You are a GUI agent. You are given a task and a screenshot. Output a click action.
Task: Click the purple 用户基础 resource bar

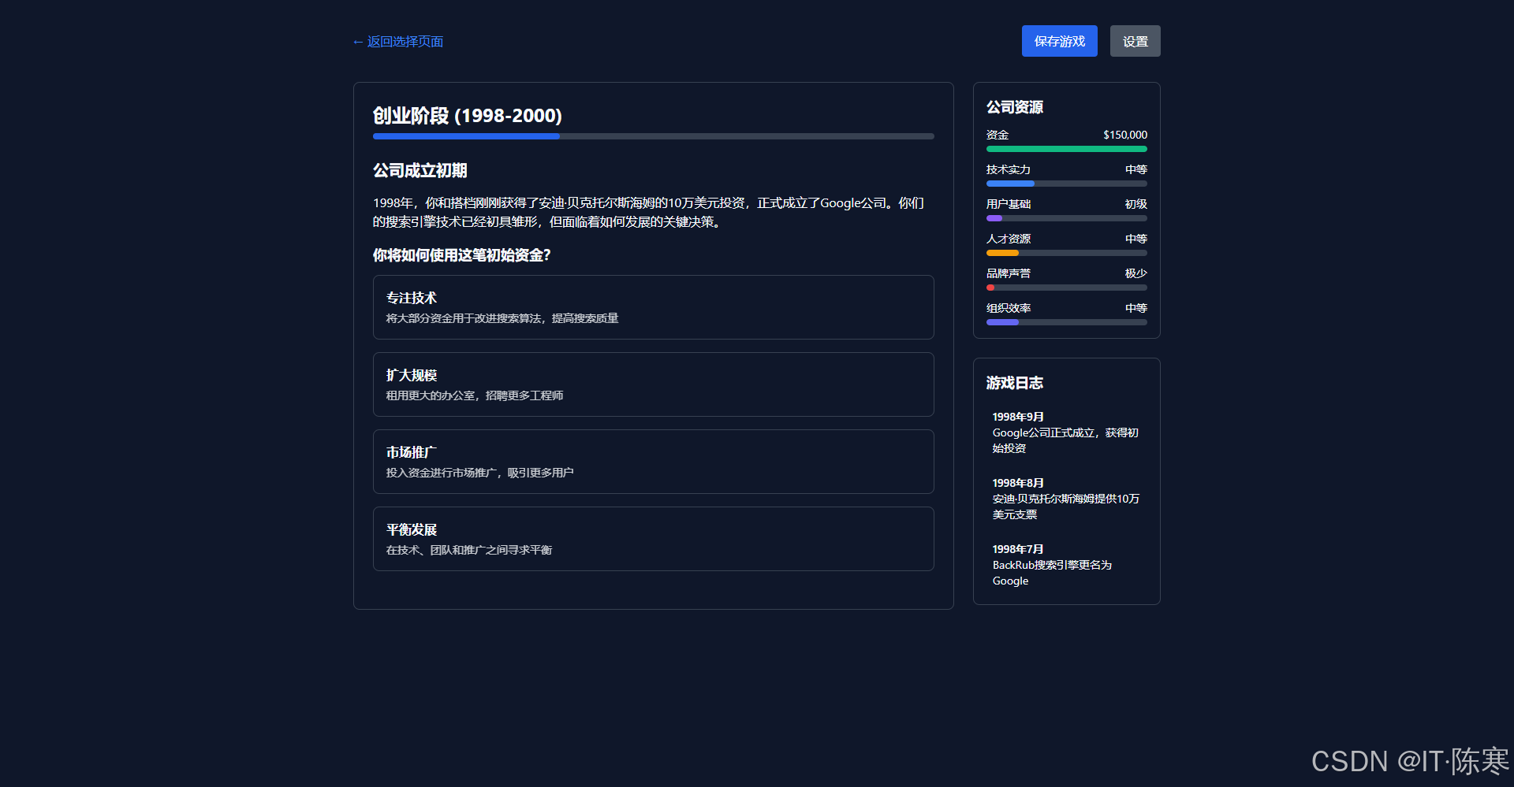point(1066,218)
